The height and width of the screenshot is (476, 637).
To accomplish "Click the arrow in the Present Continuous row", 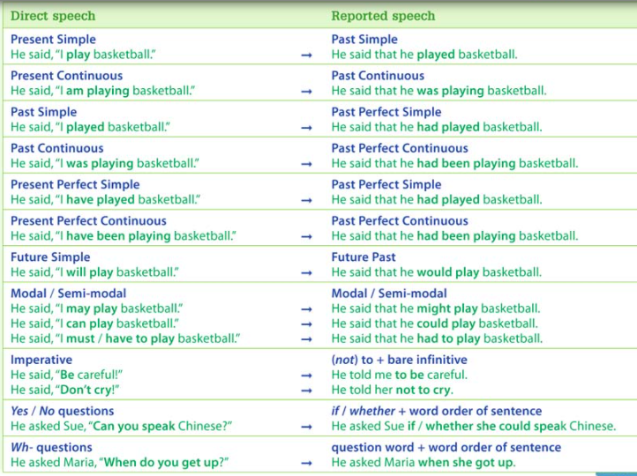I will pos(307,92).
